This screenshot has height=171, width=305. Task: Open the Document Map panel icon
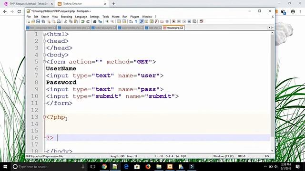click(151, 21)
